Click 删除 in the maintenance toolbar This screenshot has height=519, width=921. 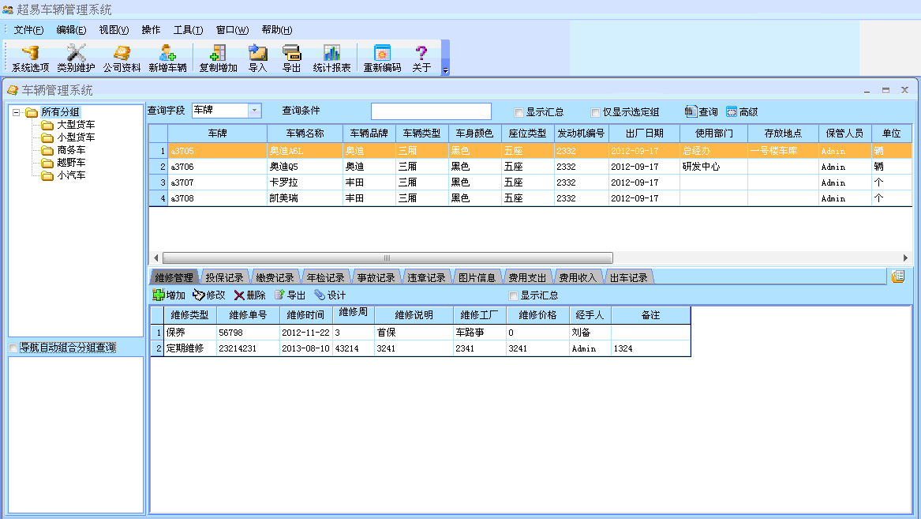pyautogui.click(x=249, y=295)
